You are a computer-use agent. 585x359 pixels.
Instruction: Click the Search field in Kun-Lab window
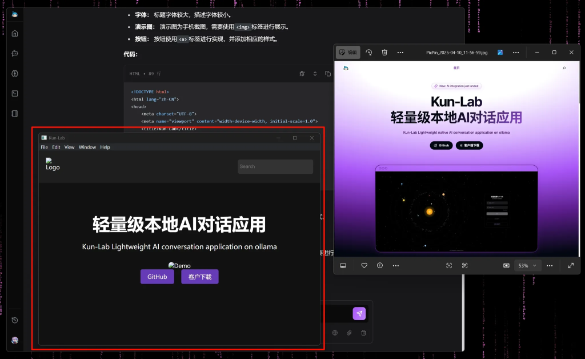point(275,166)
